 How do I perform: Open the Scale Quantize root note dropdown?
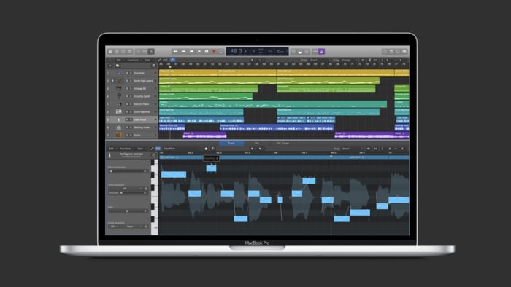coord(115,227)
